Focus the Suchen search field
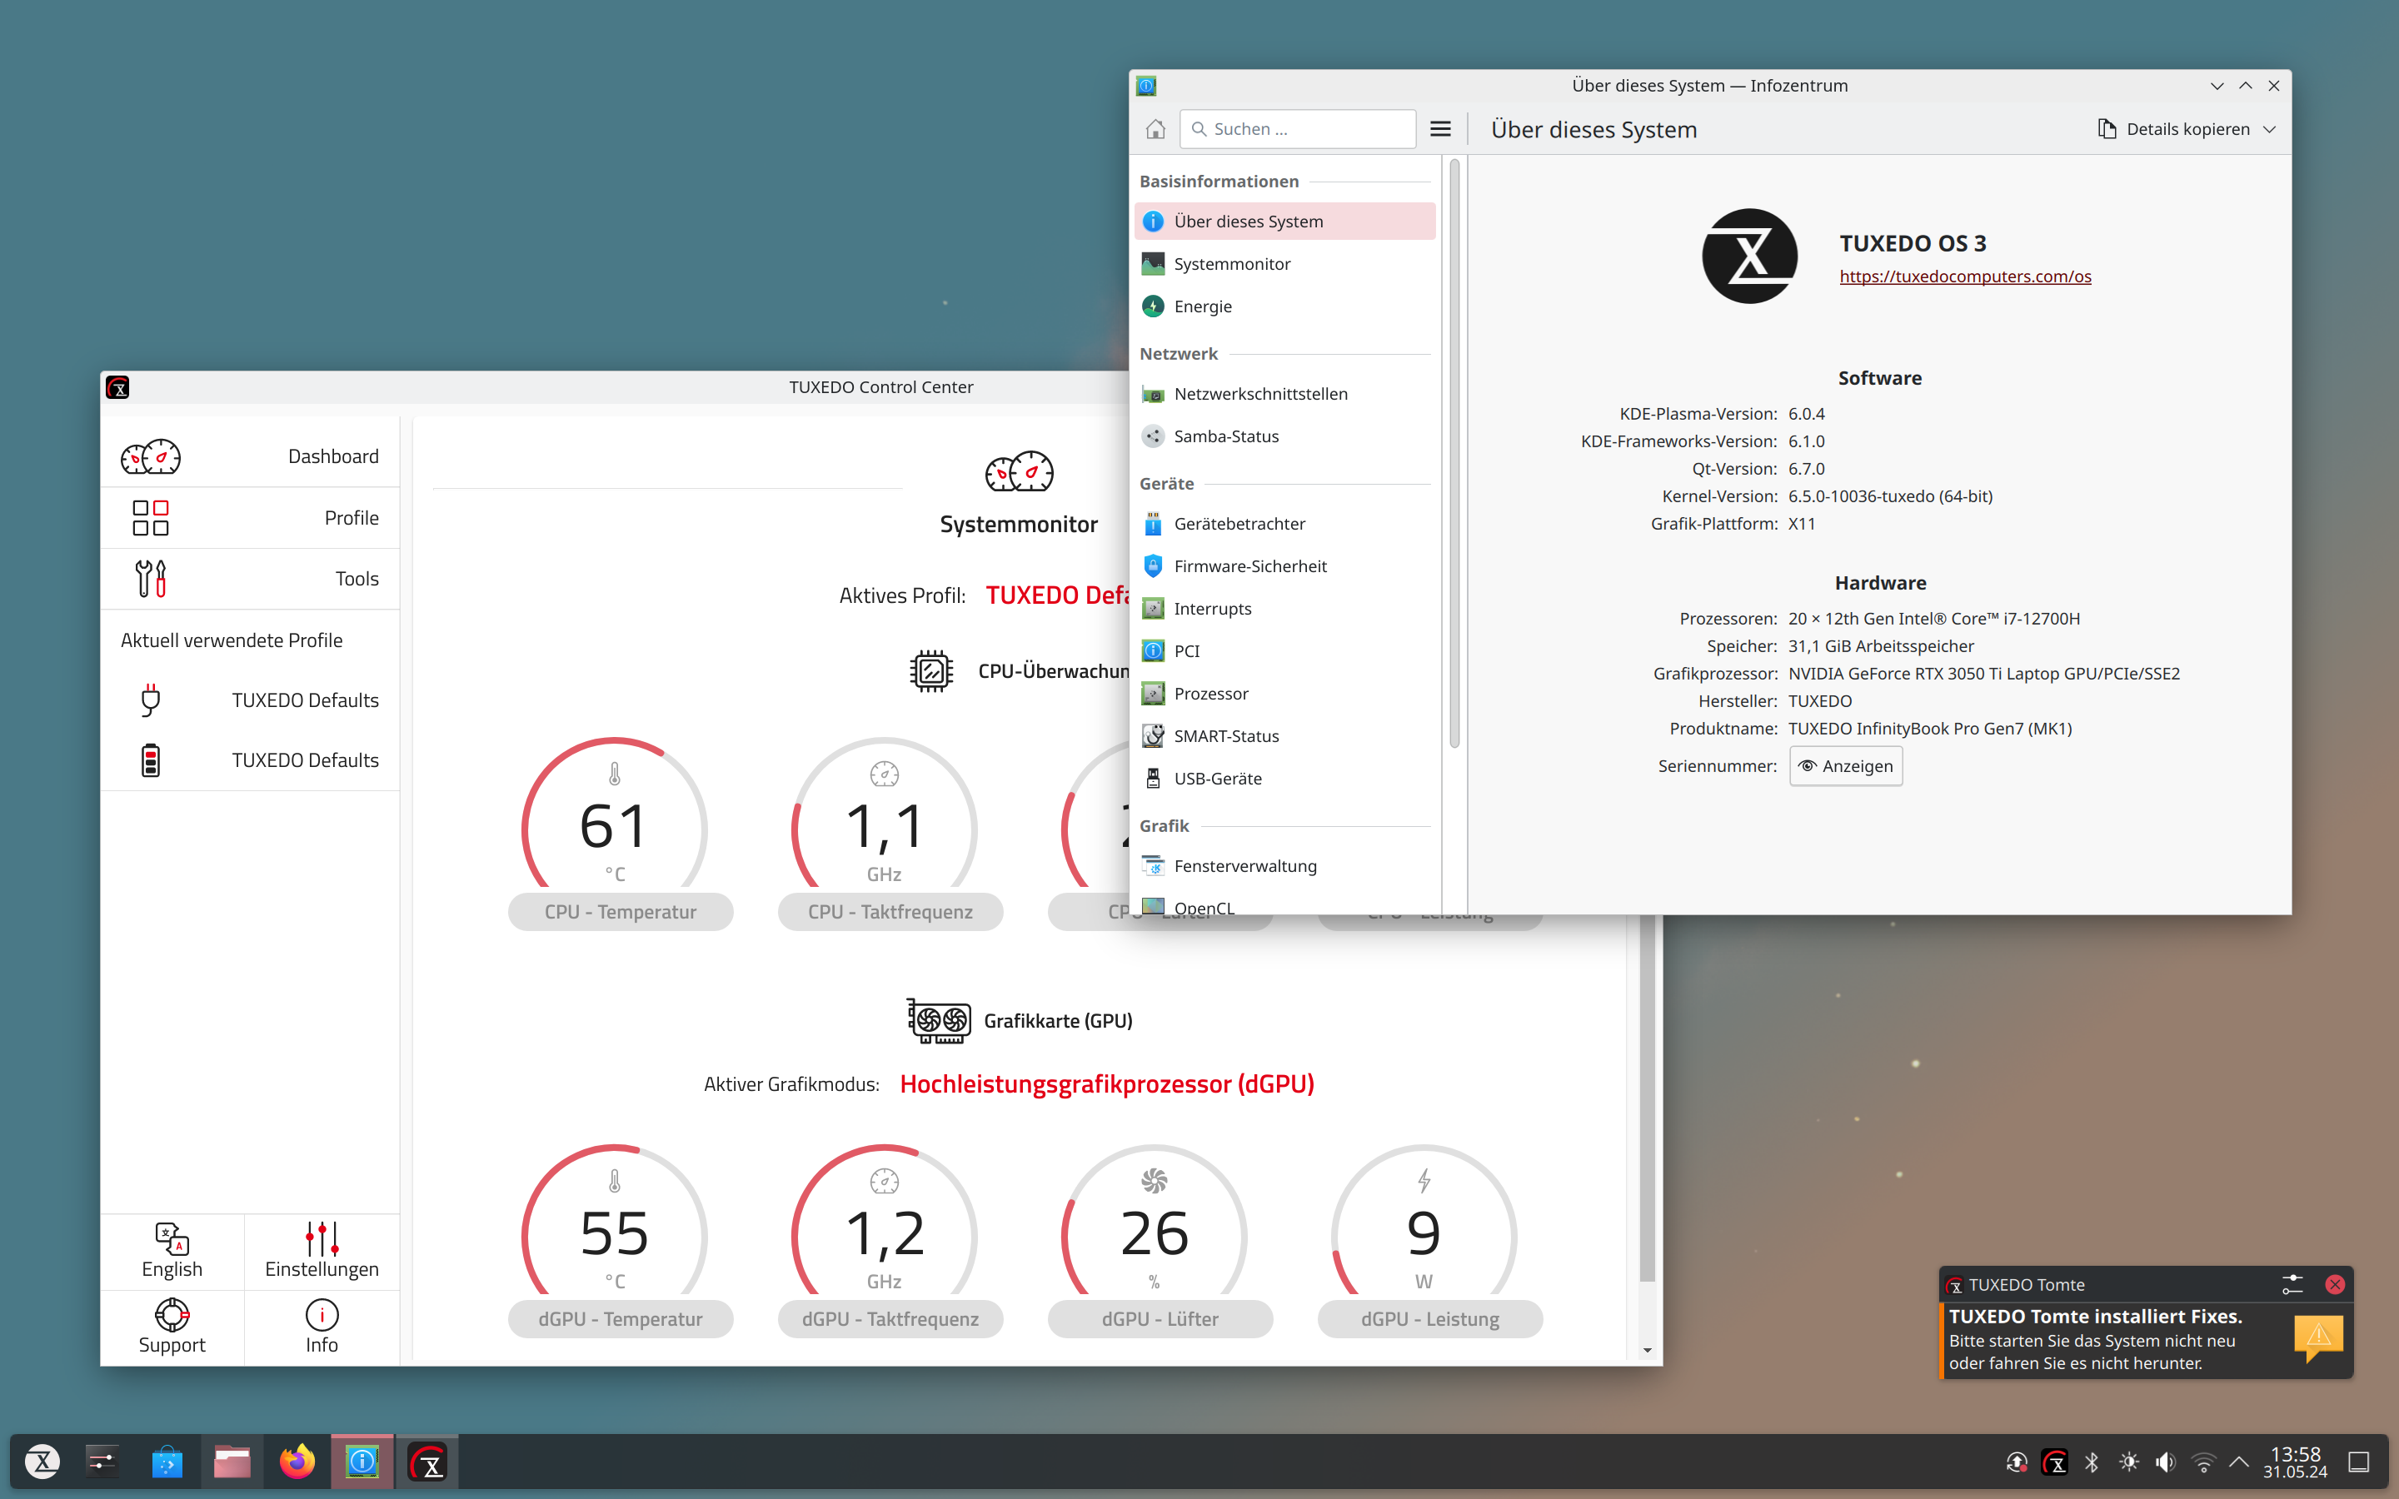Viewport: 2399px width, 1499px height. coord(1298,129)
